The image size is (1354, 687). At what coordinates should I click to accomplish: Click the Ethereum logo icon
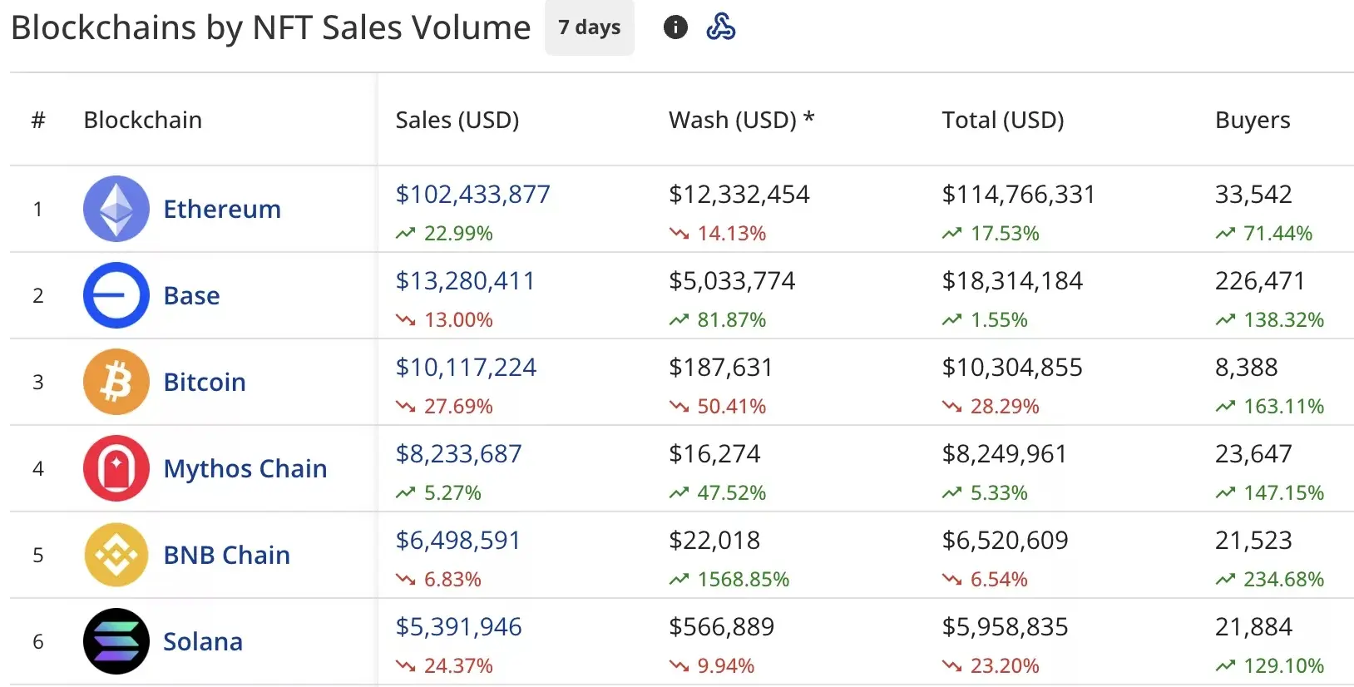click(116, 209)
